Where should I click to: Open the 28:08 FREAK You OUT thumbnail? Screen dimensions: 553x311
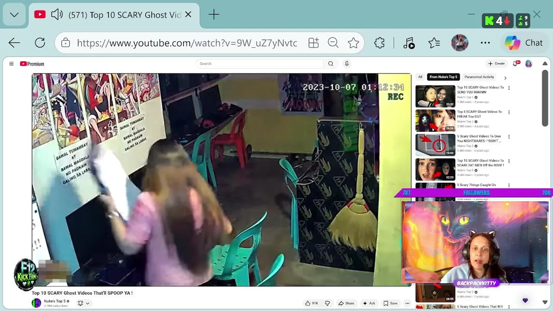click(x=435, y=121)
